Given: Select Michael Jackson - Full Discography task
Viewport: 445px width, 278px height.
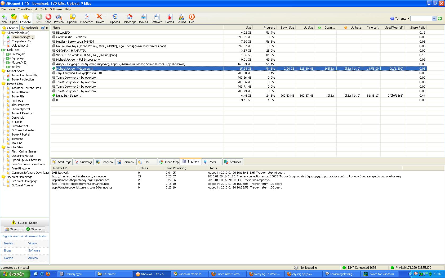Looking at the screenshot, I should click(238, 60).
